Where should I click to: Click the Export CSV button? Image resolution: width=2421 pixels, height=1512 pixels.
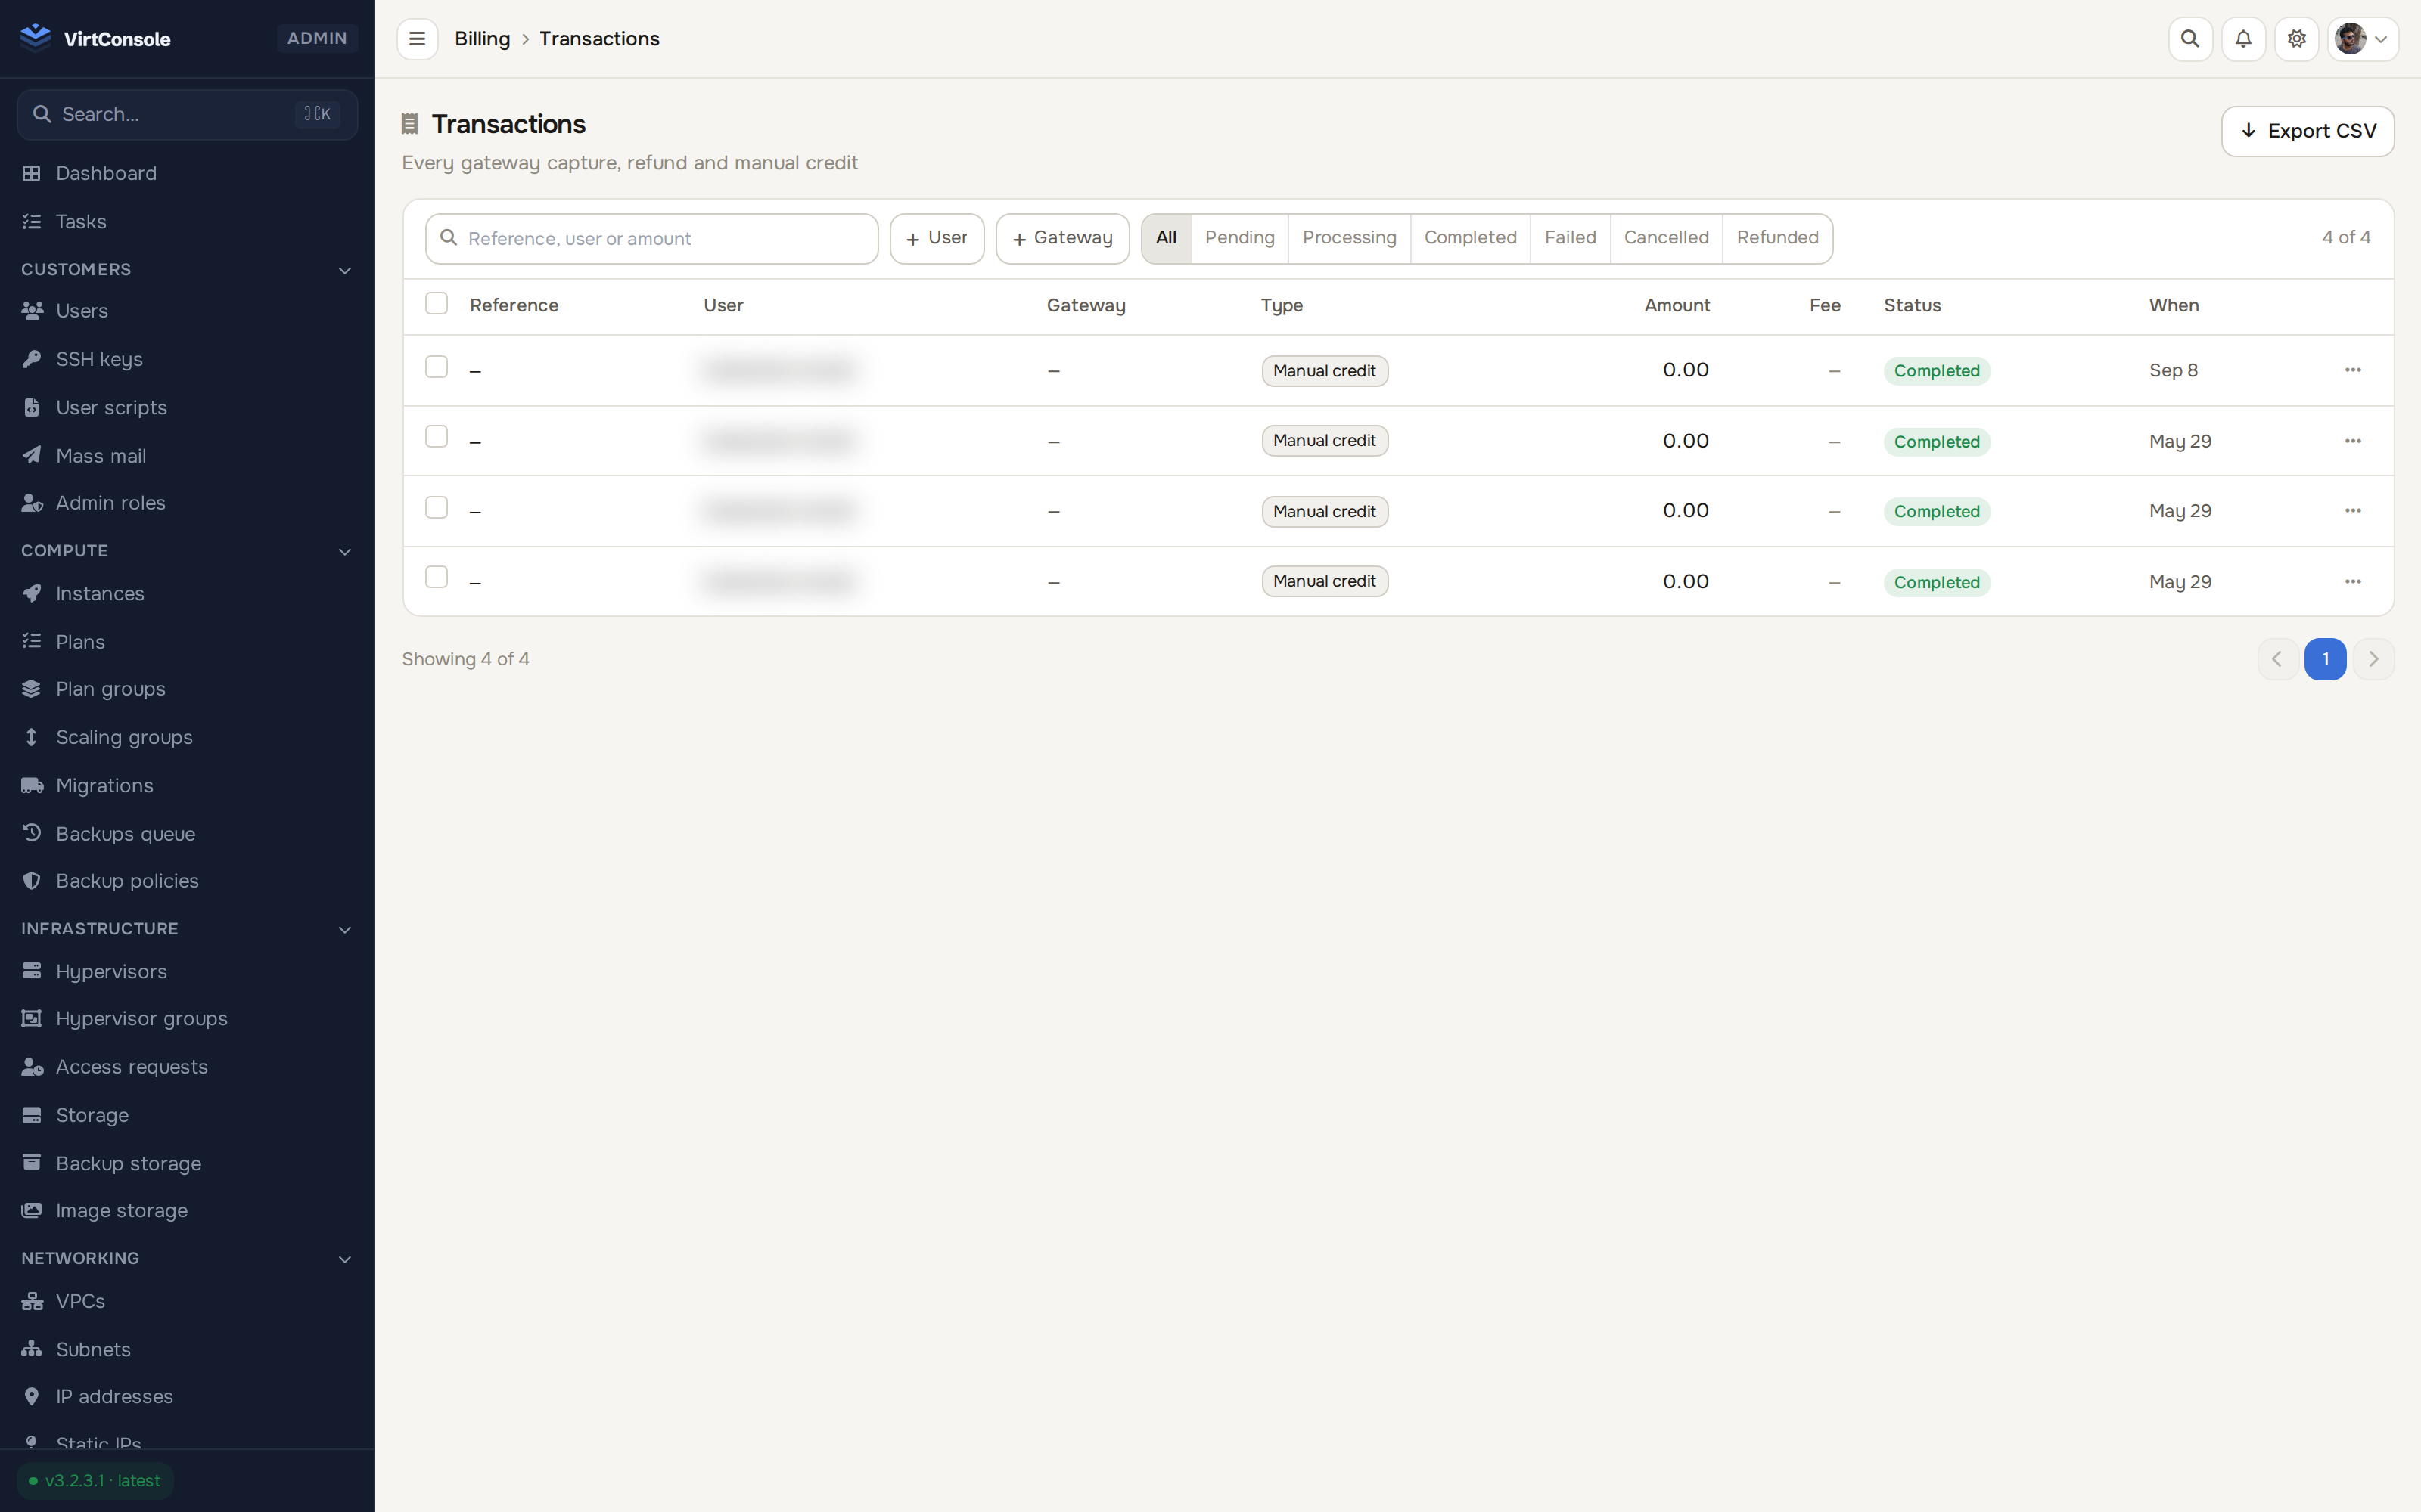tap(2307, 131)
